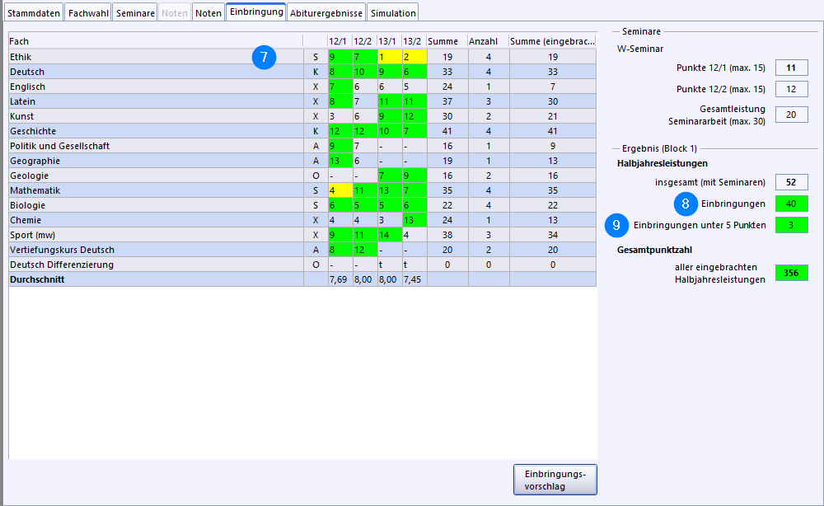Toggle the yellow Mathematik 12/1 grade cell
The width and height of the screenshot is (824, 506).
pos(339,190)
